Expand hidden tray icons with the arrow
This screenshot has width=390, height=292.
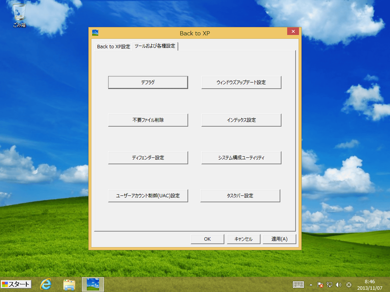pyautogui.click(x=311, y=284)
